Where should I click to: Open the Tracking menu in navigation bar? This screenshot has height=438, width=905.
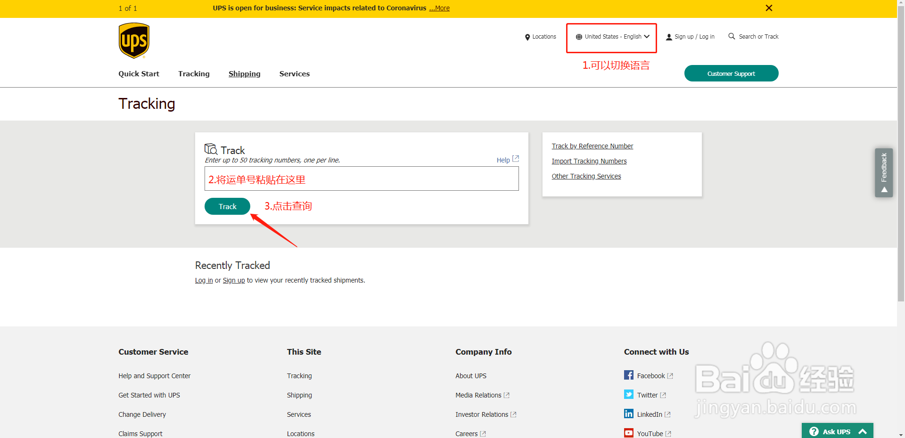[x=194, y=74]
